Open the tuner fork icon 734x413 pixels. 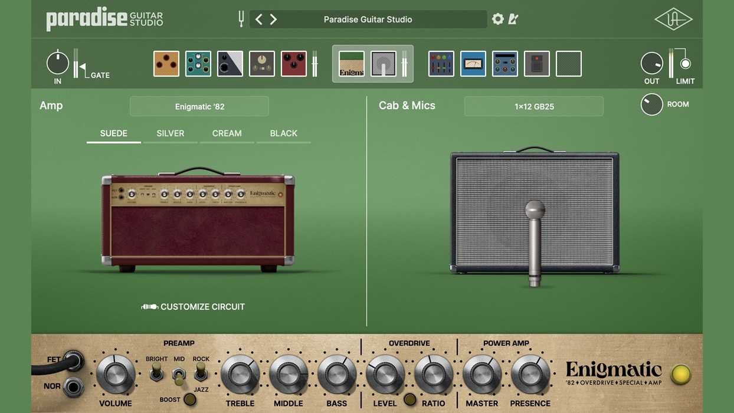[241, 19]
